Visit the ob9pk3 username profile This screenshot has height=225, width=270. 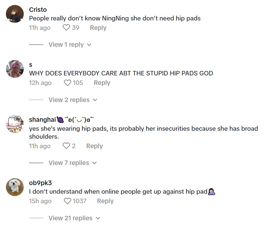(40, 183)
